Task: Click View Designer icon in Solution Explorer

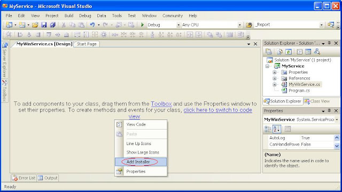Action: pyautogui.click(x=308, y=52)
